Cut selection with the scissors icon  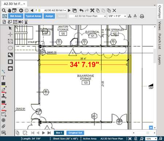(x=92, y=11)
